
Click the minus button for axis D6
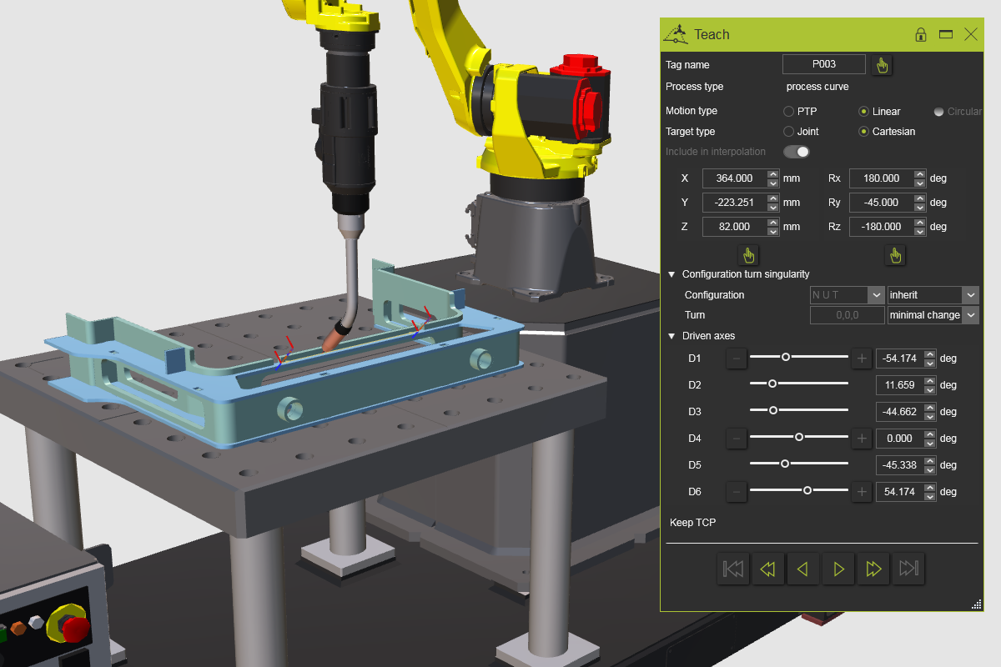[x=737, y=492]
